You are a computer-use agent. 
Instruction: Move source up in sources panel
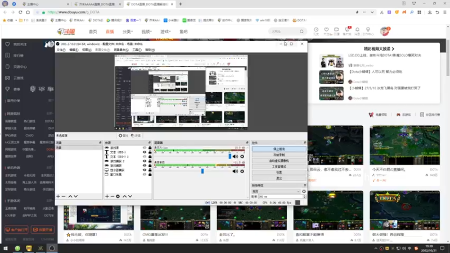(124, 196)
